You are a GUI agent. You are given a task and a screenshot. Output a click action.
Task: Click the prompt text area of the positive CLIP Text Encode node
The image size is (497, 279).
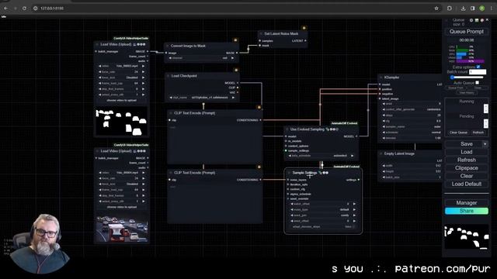[214, 143]
